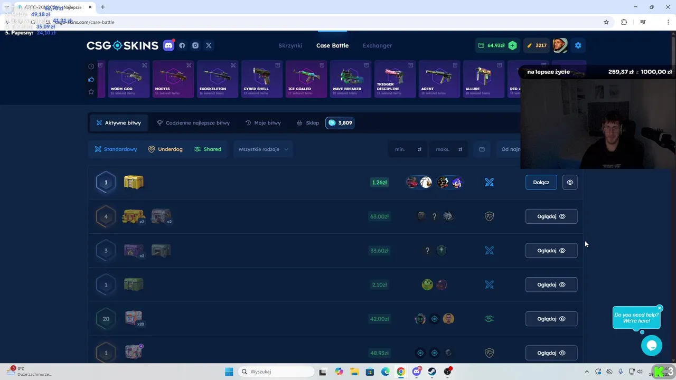Open the Exoskeleton drop card
The image size is (676, 380).
[x=218, y=79]
